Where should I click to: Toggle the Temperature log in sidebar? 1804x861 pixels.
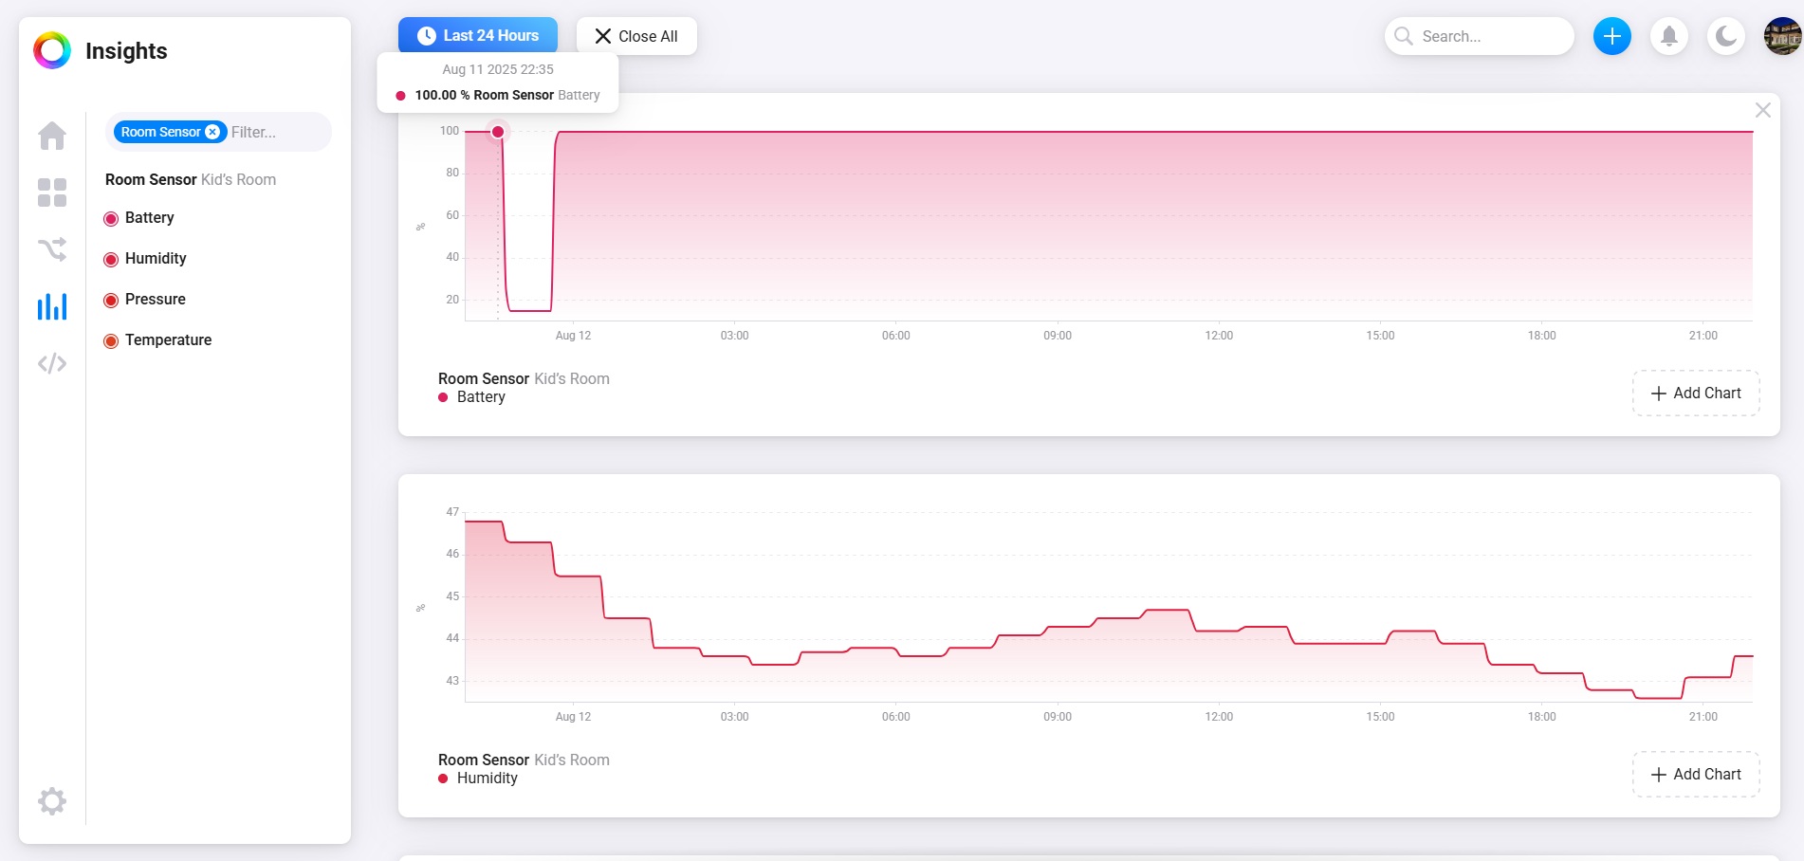coord(167,340)
